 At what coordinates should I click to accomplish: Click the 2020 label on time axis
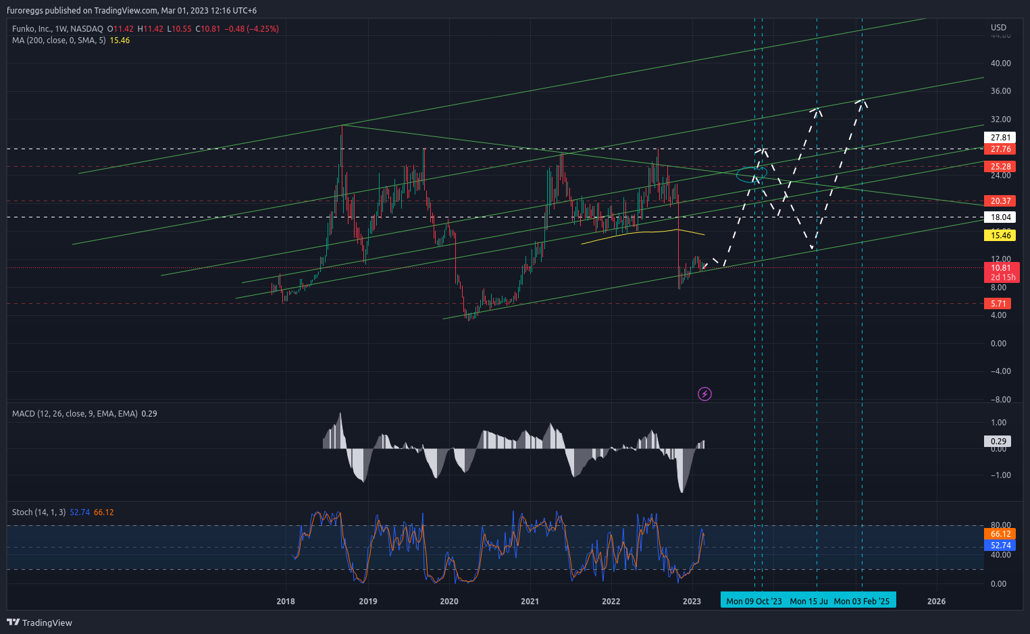tap(448, 602)
